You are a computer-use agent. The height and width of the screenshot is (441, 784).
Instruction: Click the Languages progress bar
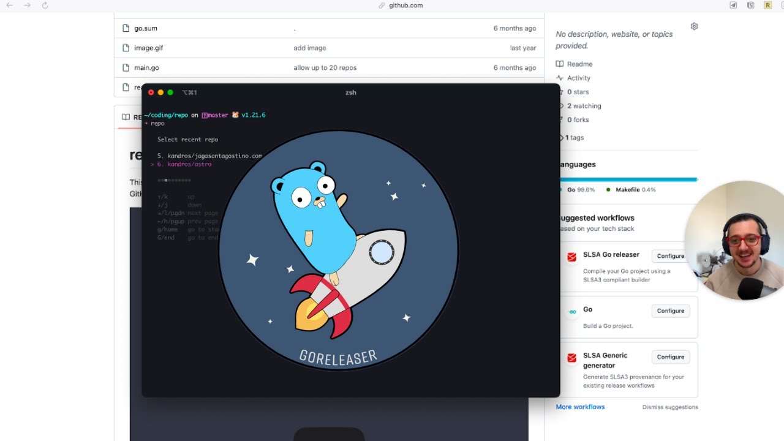(628, 179)
